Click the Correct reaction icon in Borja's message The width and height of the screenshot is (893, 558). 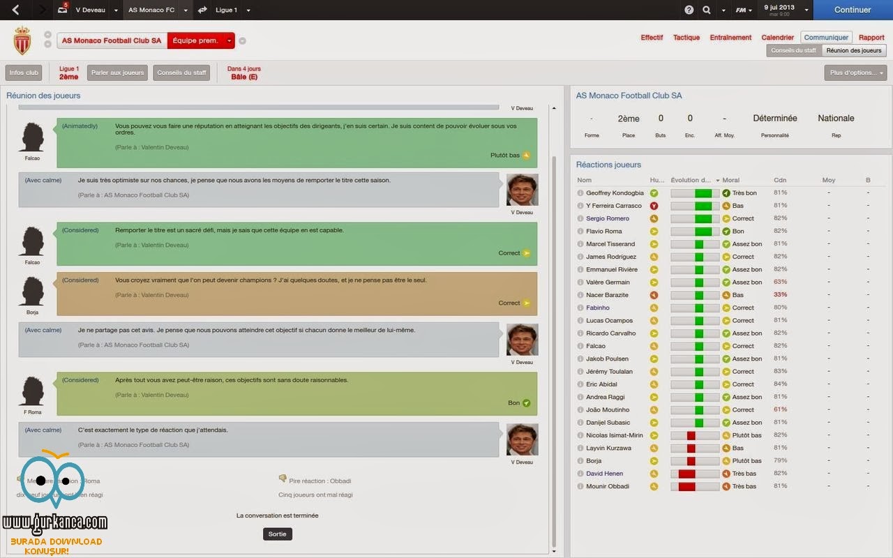[527, 303]
